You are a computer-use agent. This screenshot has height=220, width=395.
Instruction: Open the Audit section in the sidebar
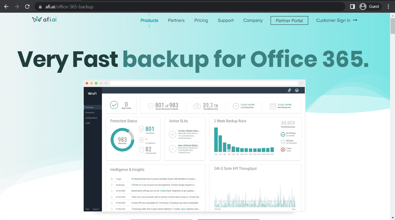tap(88, 123)
